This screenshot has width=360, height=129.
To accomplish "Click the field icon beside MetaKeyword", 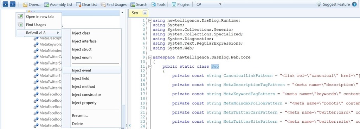I will coord(36,45).
